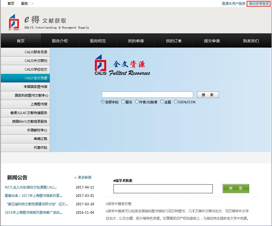
Task: Select 中国国家图书馆 in sidebar
Action: (x=25, y=87)
